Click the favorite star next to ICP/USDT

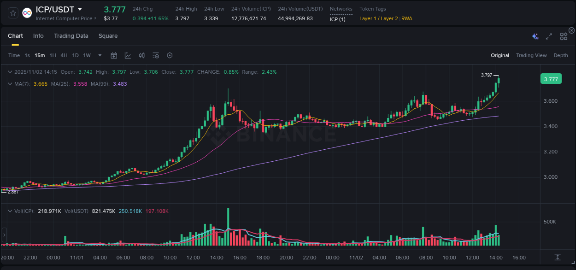click(x=12, y=12)
